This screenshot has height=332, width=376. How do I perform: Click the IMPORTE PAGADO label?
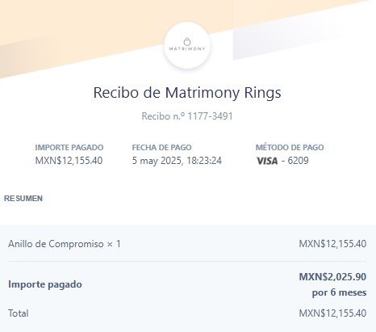(69, 148)
